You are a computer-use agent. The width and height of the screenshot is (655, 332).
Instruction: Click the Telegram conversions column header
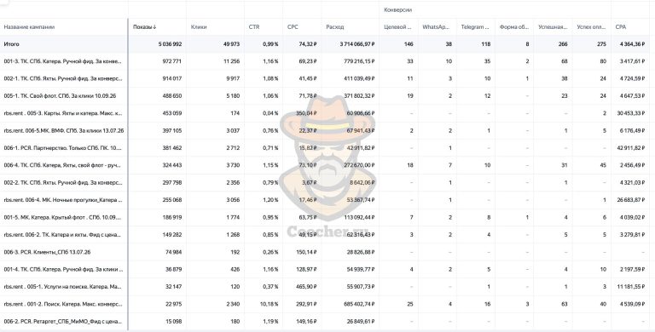(475, 27)
